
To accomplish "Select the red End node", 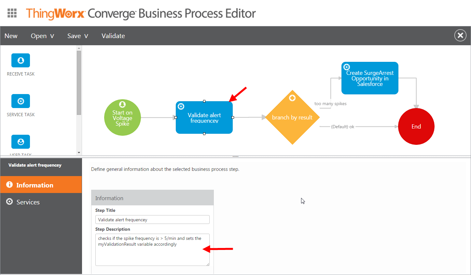I will coord(416,127).
